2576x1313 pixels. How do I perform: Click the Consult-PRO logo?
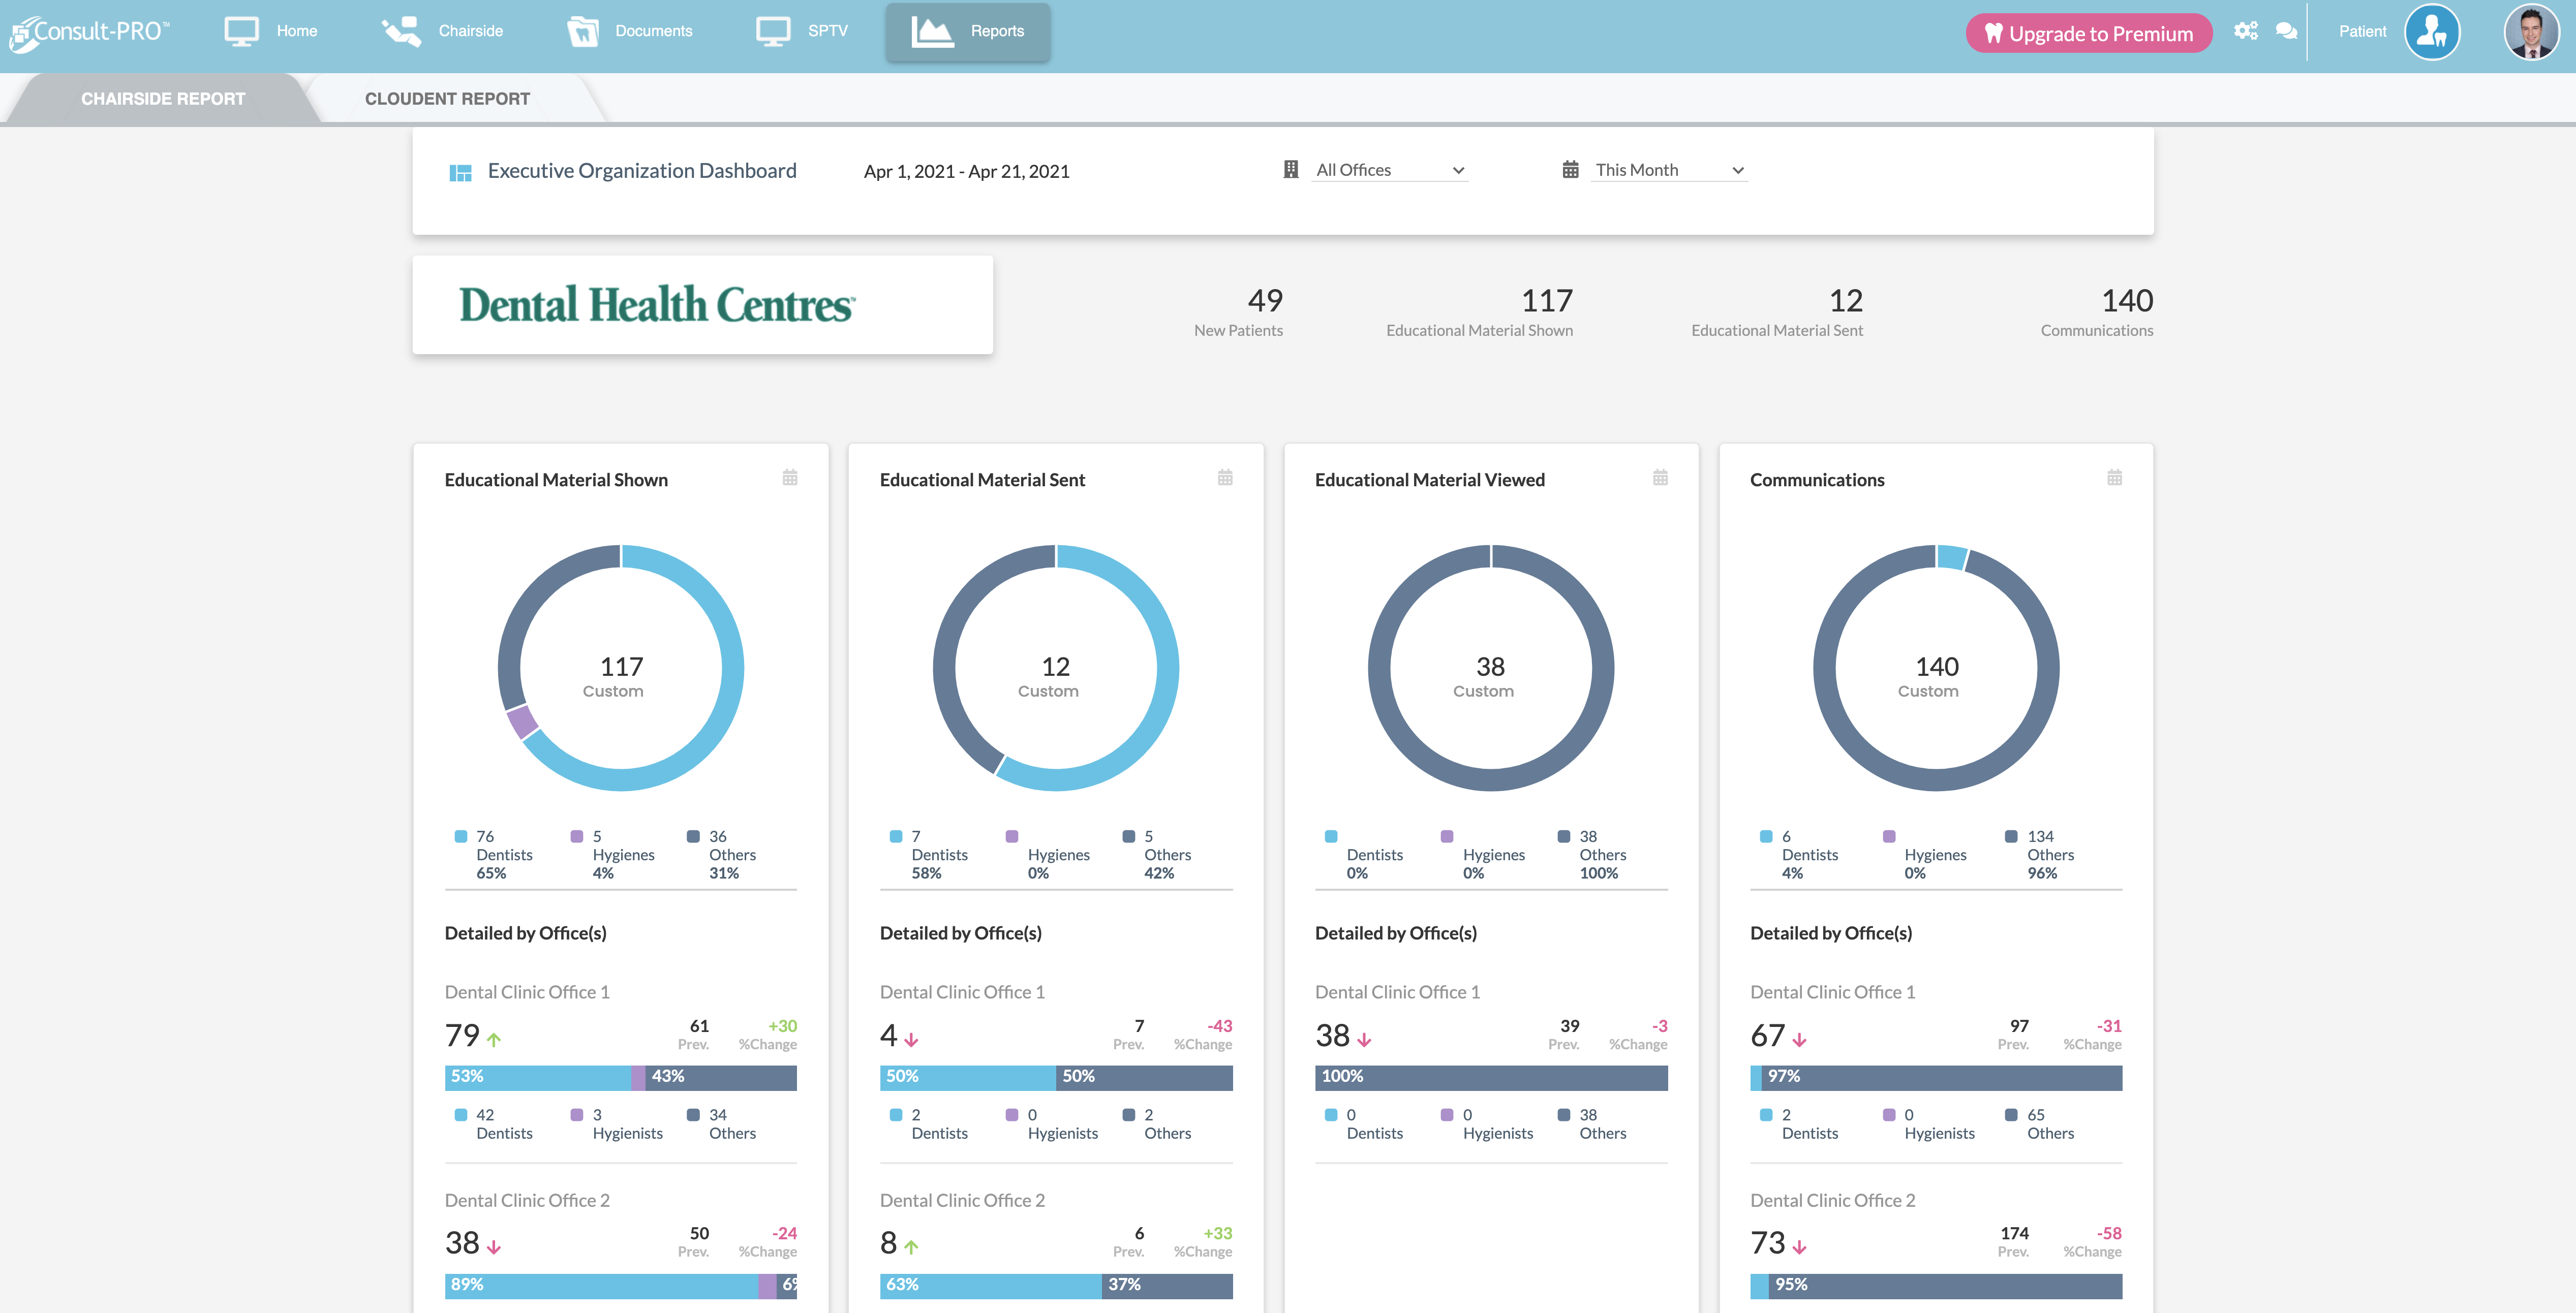[x=90, y=32]
